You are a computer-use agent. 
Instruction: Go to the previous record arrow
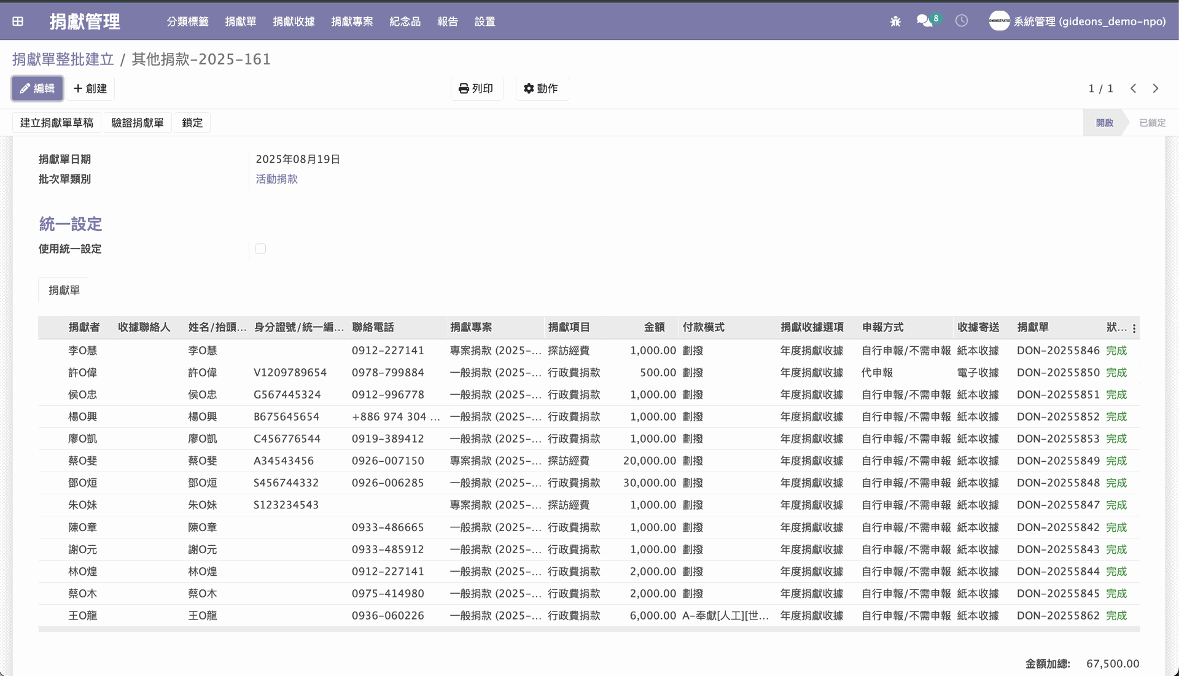[x=1134, y=88]
